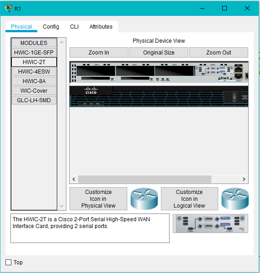Click the horizontal scrollbar thumb in device view
This screenshot has width=260, height=273.
pyautogui.click(x=145, y=179)
